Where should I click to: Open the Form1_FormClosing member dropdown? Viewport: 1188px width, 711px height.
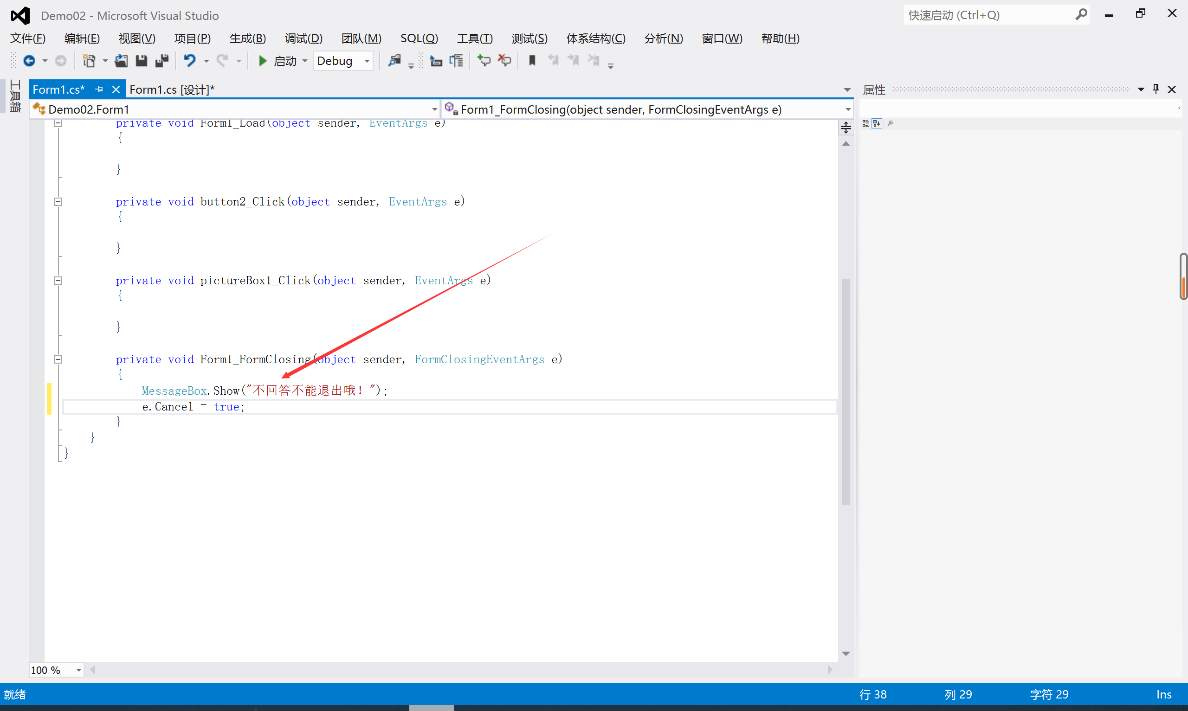click(x=848, y=110)
